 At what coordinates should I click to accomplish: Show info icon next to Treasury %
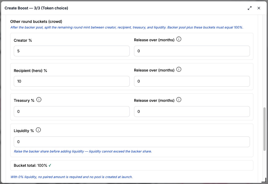click(x=39, y=100)
